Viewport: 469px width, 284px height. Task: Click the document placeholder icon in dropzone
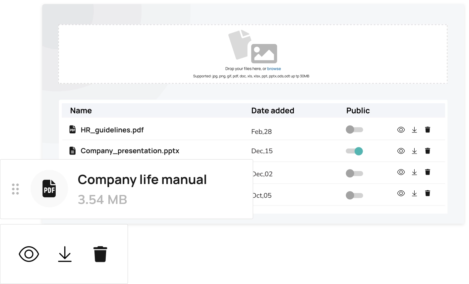pos(239,44)
